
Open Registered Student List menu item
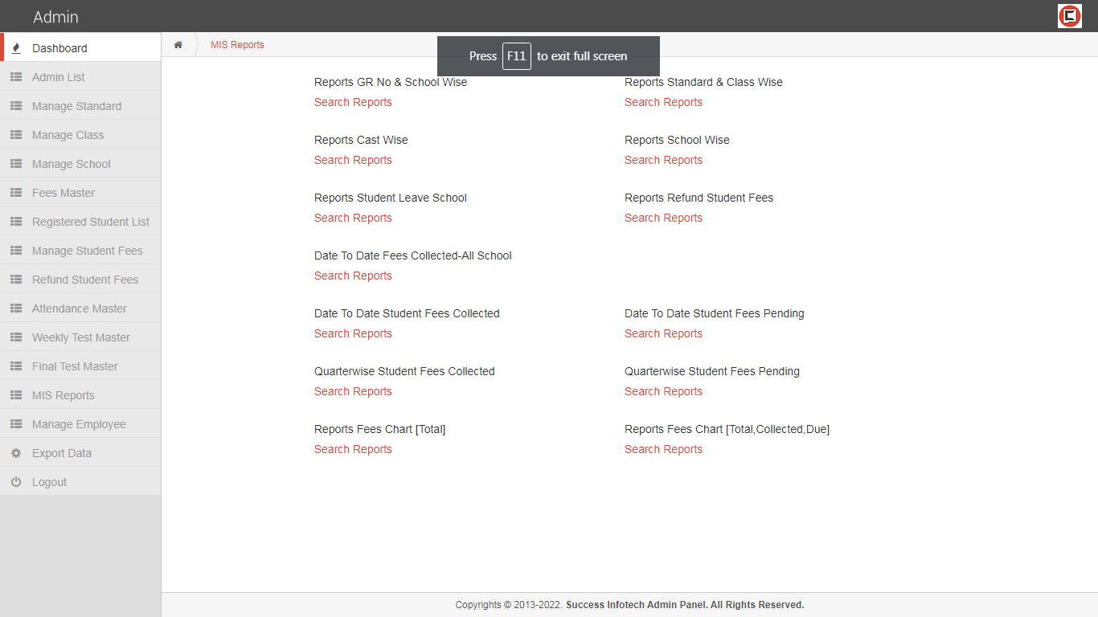click(x=90, y=222)
